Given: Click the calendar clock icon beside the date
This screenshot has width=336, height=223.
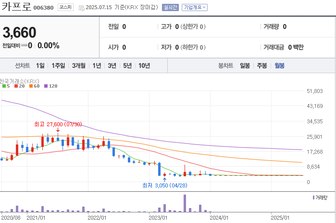Looking at the screenshot, I should [81, 8].
